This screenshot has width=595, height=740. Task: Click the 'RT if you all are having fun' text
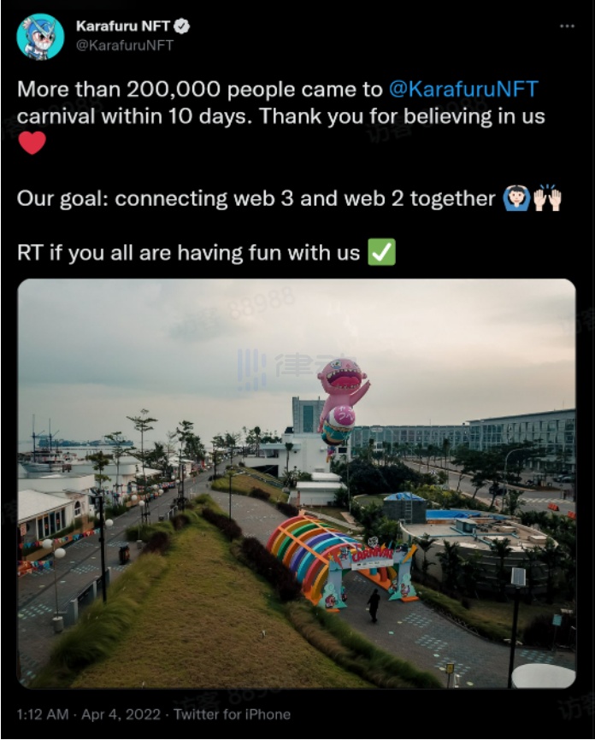[188, 253]
